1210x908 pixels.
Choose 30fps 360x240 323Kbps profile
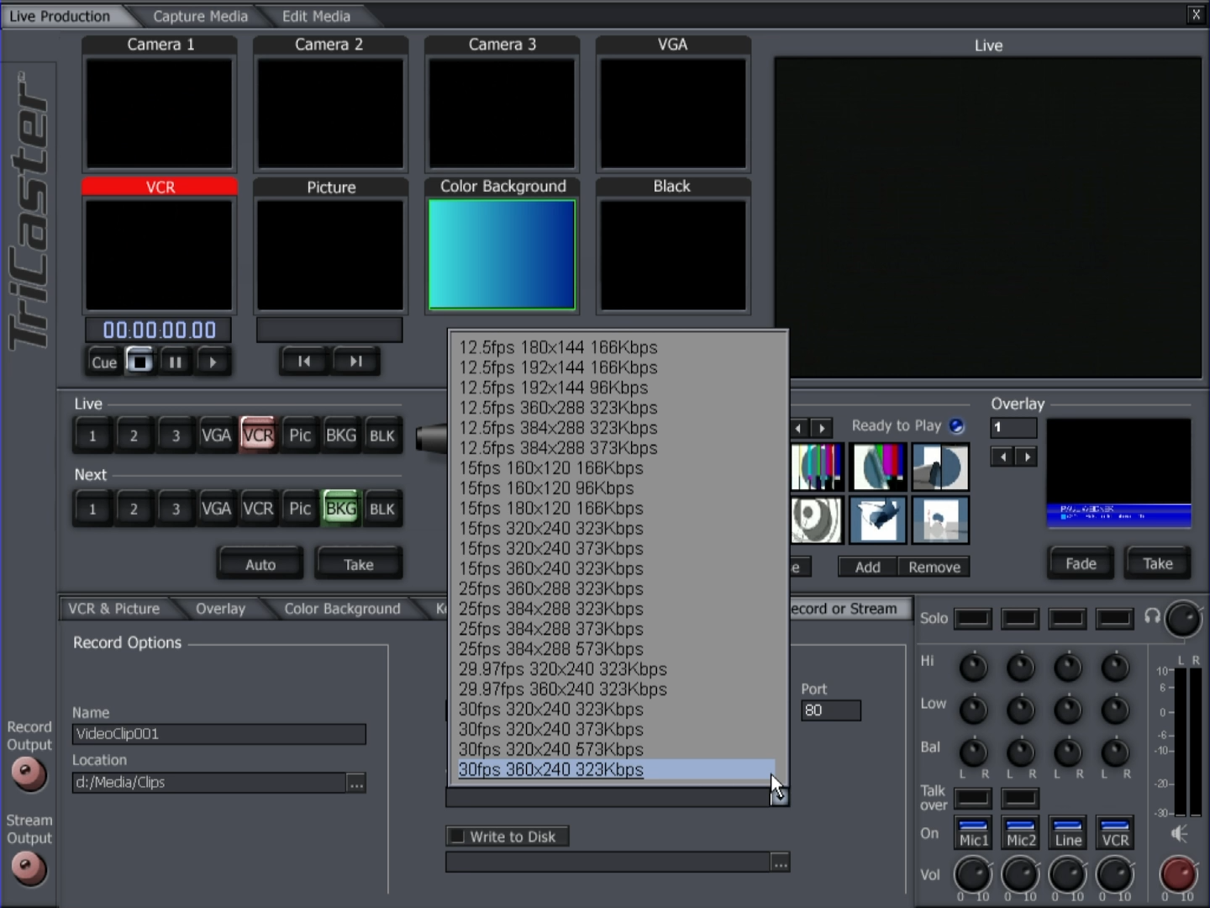[x=616, y=769]
